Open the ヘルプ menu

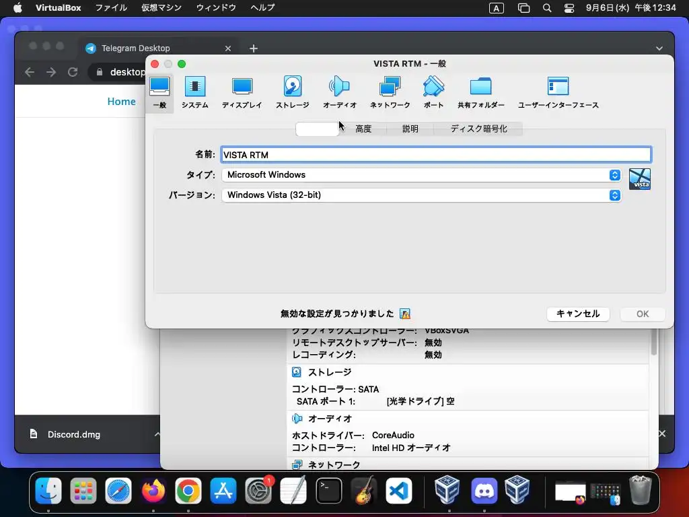tap(262, 7)
